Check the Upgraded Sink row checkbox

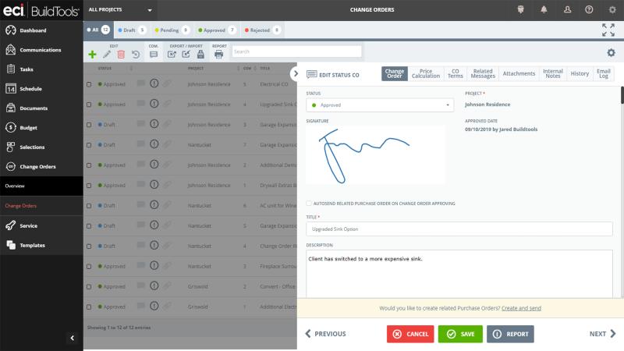[x=89, y=105]
